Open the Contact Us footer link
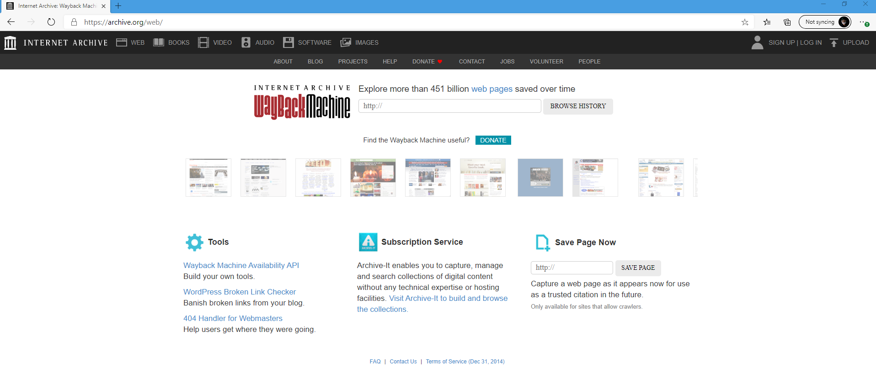 403,362
